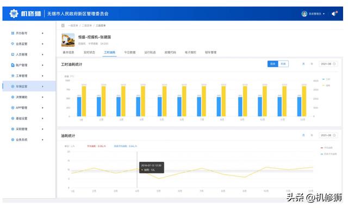Image resolution: width=348 pixels, height=208 pixels.
Task: Toggle the sidebar collapse icon beside breadcrumb
Action: (x=63, y=26)
